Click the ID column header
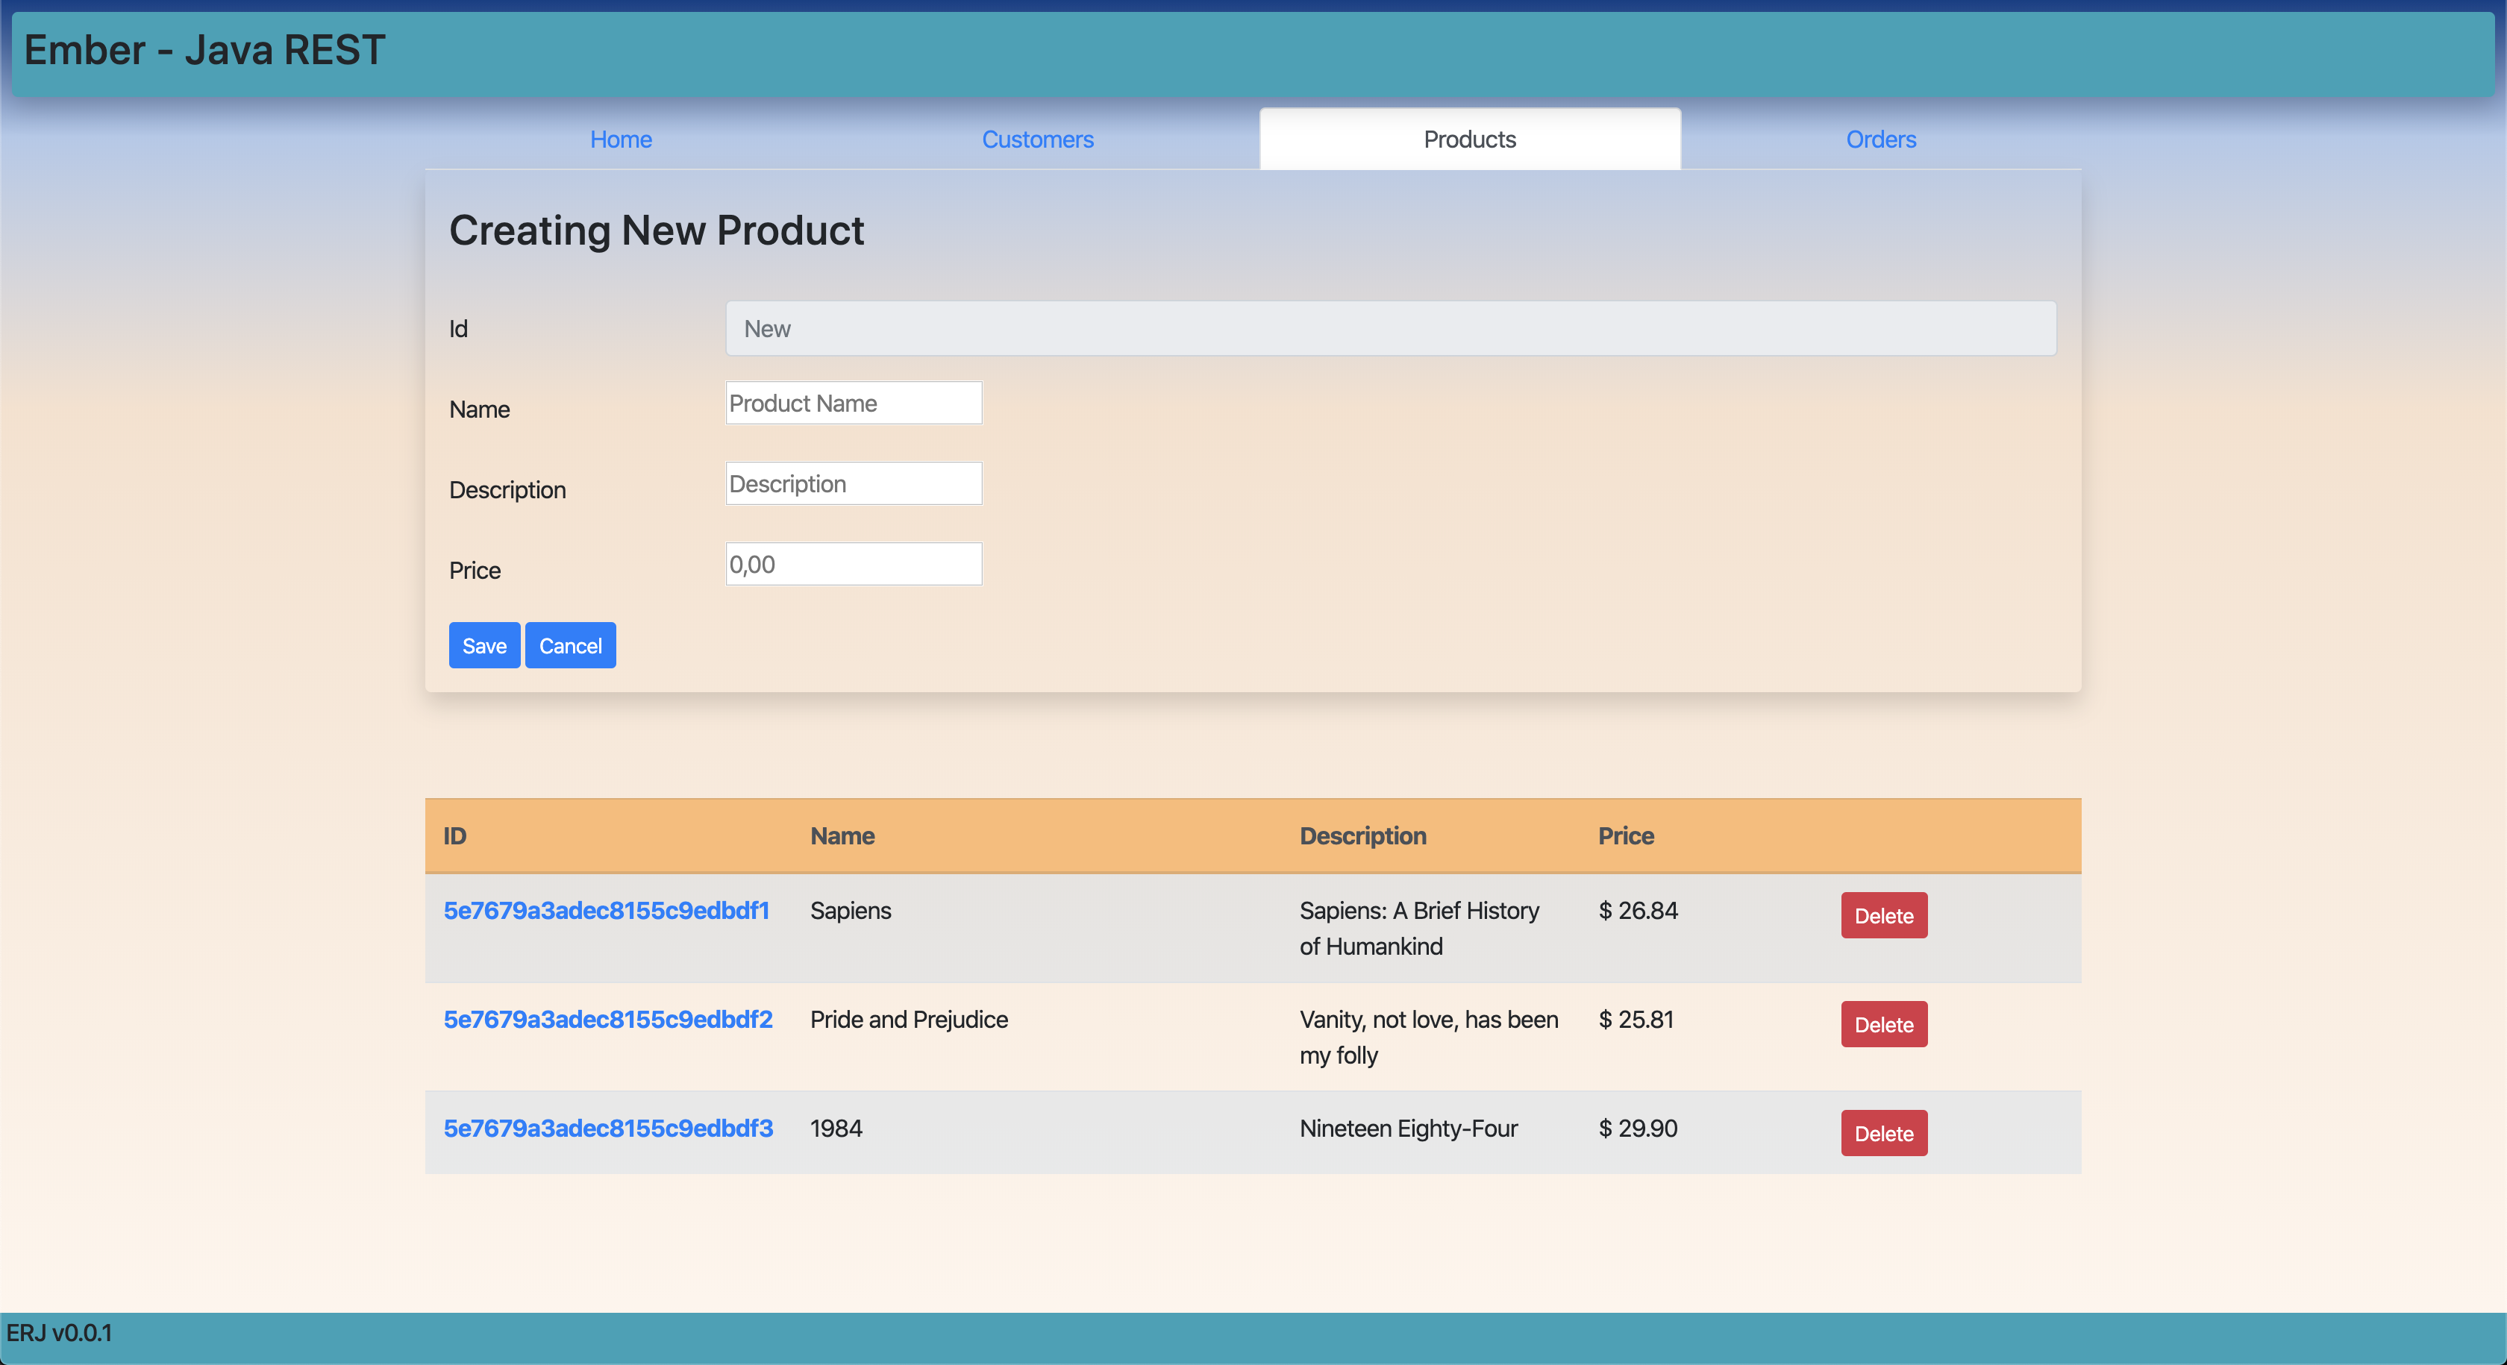The width and height of the screenshot is (2507, 1365). pos(454,835)
